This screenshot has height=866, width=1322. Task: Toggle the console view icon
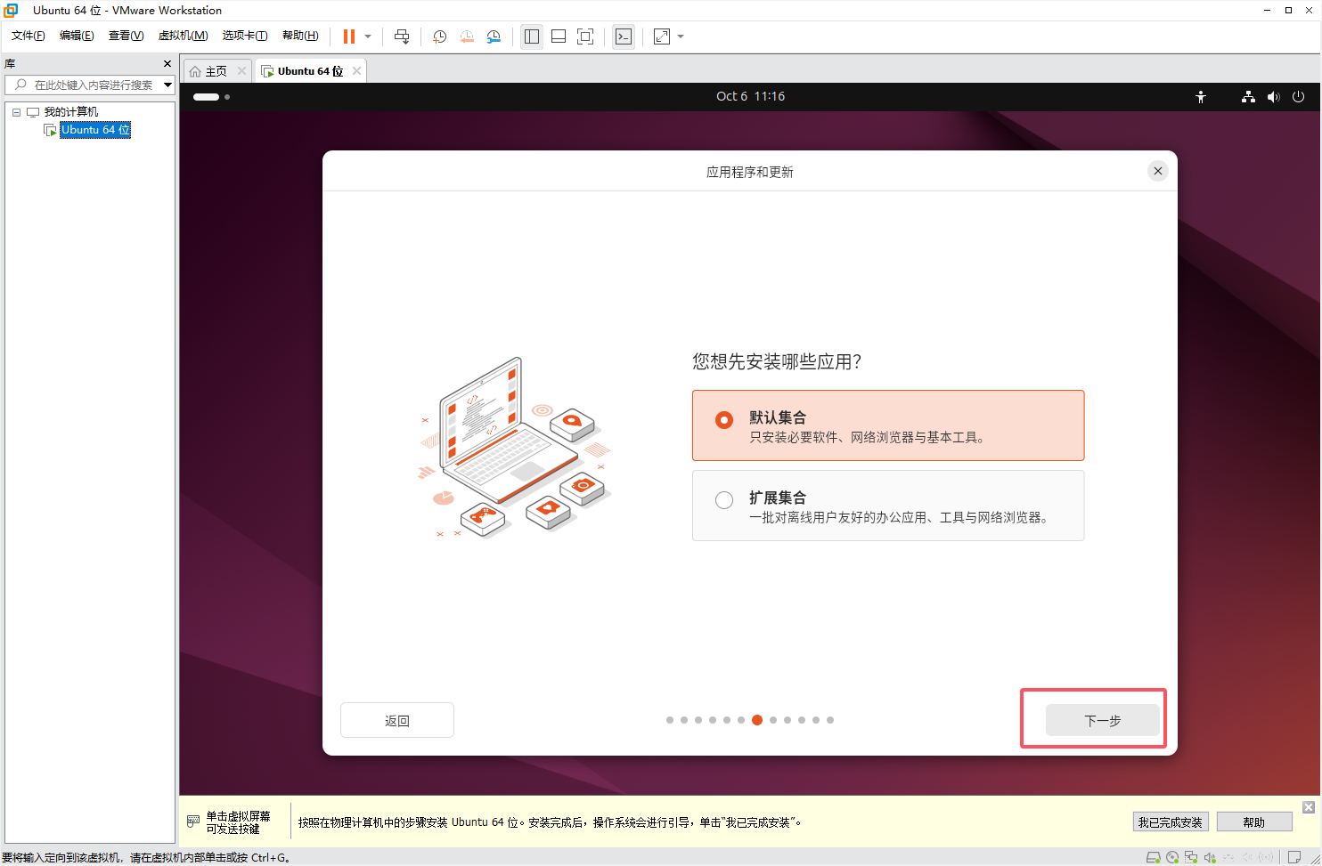coord(624,36)
